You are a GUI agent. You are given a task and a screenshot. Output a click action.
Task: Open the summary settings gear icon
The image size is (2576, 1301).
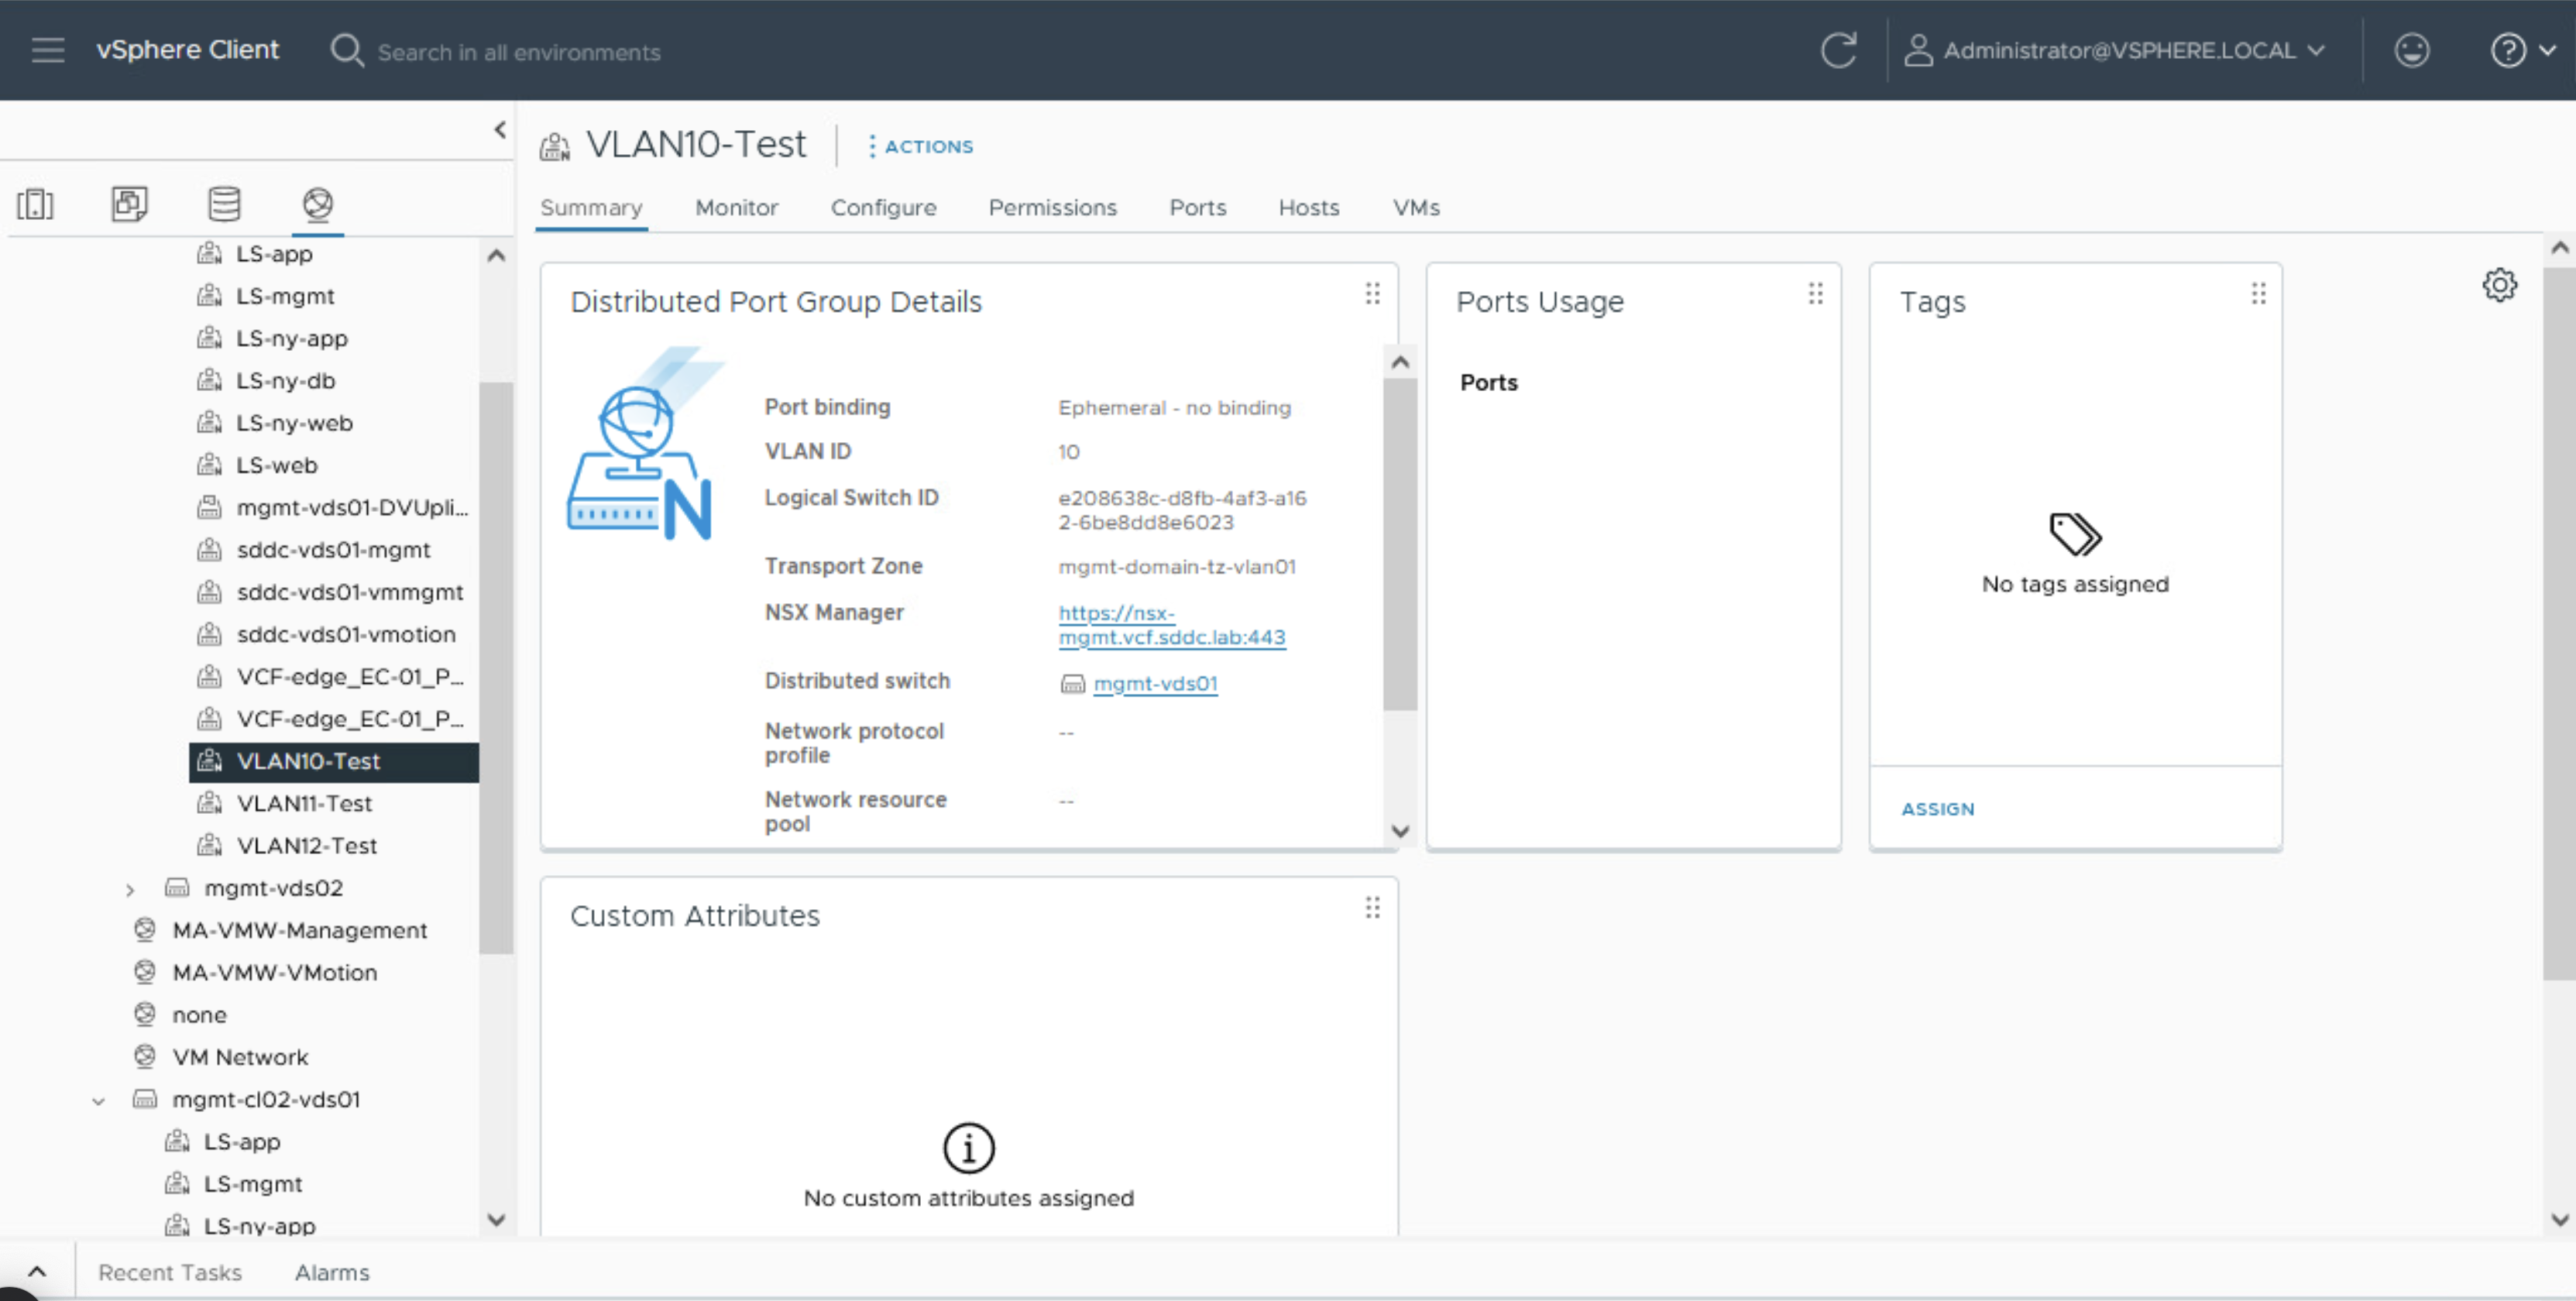click(2499, 285)
